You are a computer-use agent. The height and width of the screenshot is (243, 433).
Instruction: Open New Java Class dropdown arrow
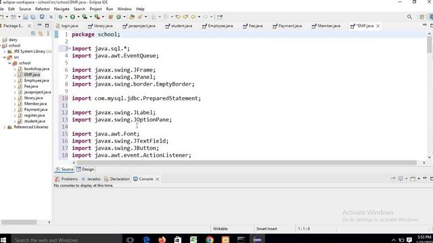pyautogui.click(x=124, y=17)
